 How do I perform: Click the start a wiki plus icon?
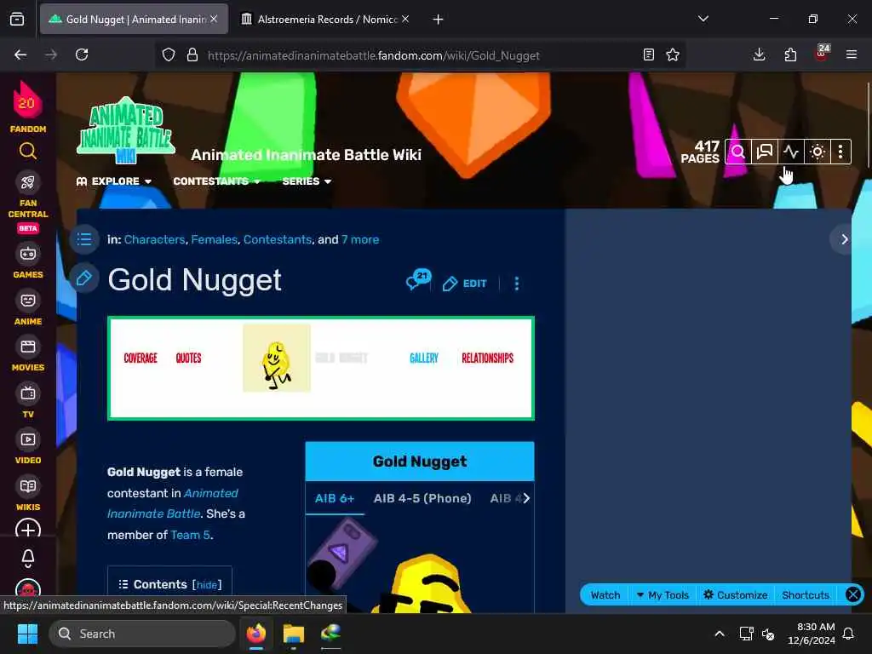coord(28,529)
